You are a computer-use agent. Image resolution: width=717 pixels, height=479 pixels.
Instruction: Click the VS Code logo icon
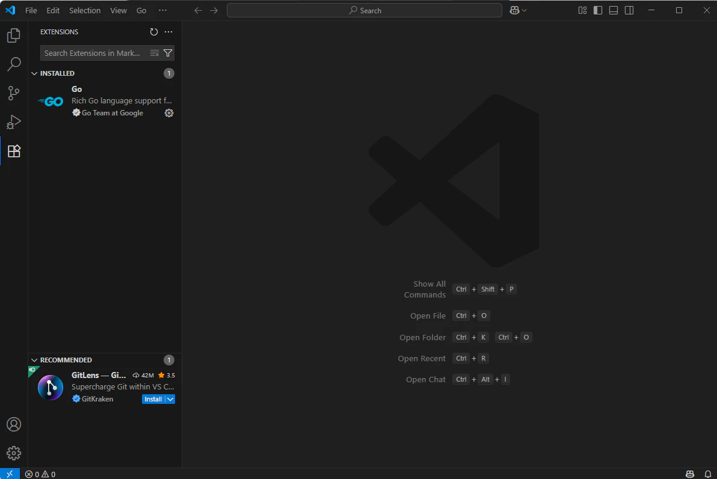click(x=10, y=10)
